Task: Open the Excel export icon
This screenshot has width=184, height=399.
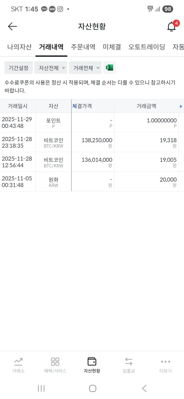Action: 109,68
